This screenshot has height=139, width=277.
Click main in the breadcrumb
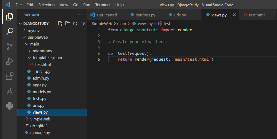(x=122, y=24)
